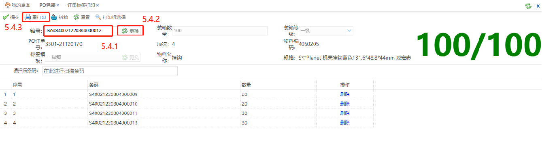Click 更换 button beside 标签模板 field

130,57
